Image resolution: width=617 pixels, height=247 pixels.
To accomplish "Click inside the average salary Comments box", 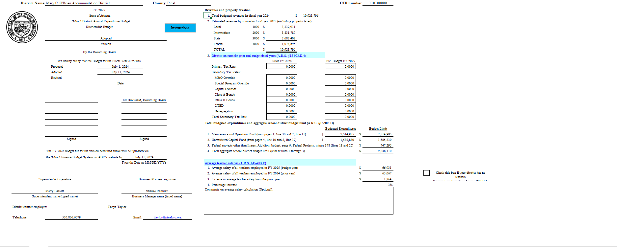I will tap(299, 201).
